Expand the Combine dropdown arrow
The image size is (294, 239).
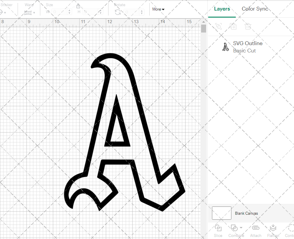pos(241,228)
